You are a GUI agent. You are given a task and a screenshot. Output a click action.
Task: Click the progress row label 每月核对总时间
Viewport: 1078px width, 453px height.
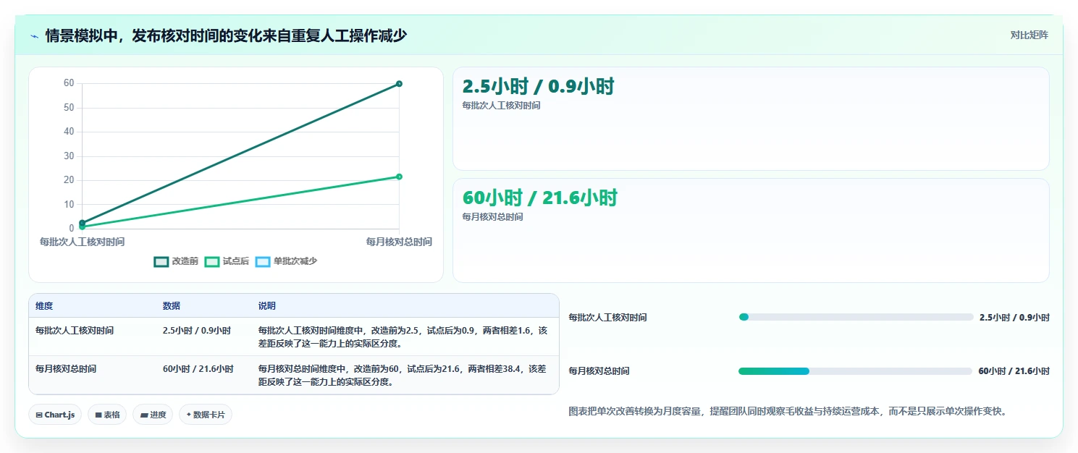pos(599,371)
